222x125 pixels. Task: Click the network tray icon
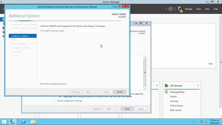pos(202,122)
